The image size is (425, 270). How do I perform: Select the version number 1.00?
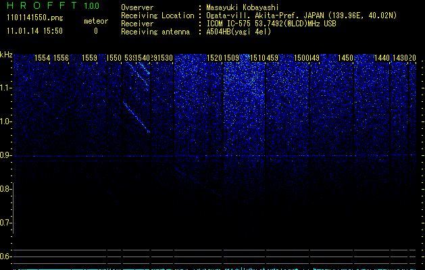tap(92, 6)
